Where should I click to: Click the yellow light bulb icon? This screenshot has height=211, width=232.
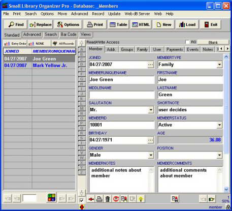click(x=141, y=199)
